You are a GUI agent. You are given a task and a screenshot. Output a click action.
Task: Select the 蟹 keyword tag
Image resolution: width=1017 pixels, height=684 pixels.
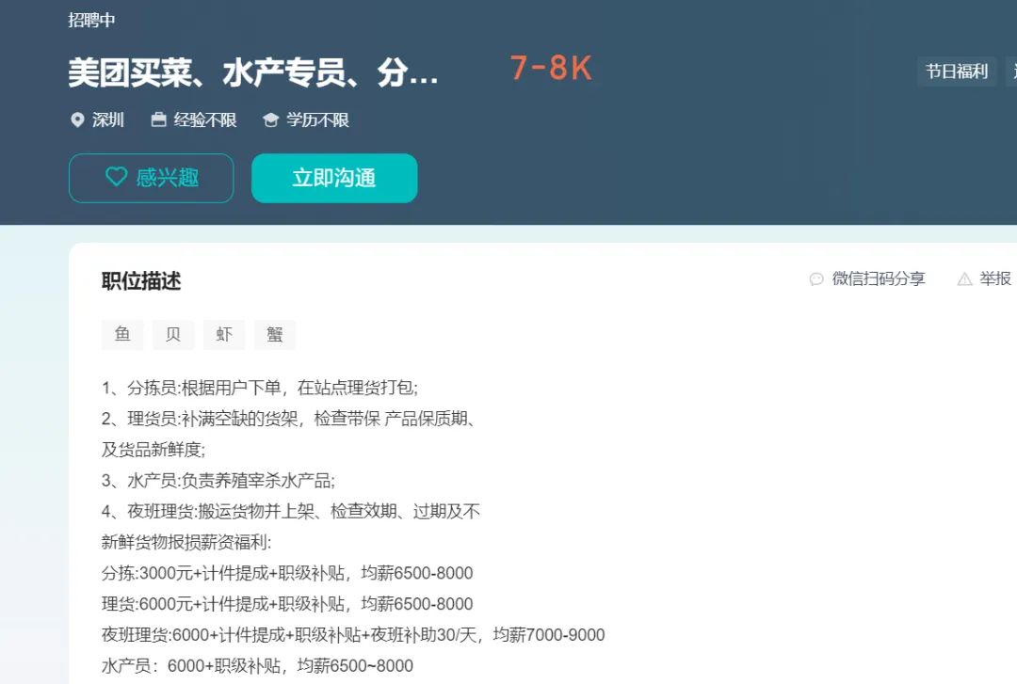click(275, 334)
